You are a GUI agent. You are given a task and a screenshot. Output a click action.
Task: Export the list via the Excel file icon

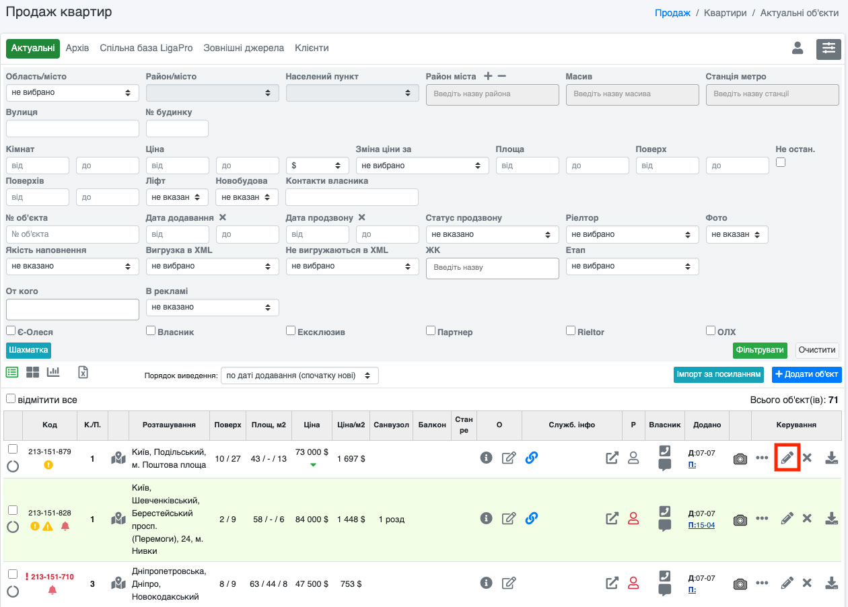pyautogui.click(x=83, y=372)
